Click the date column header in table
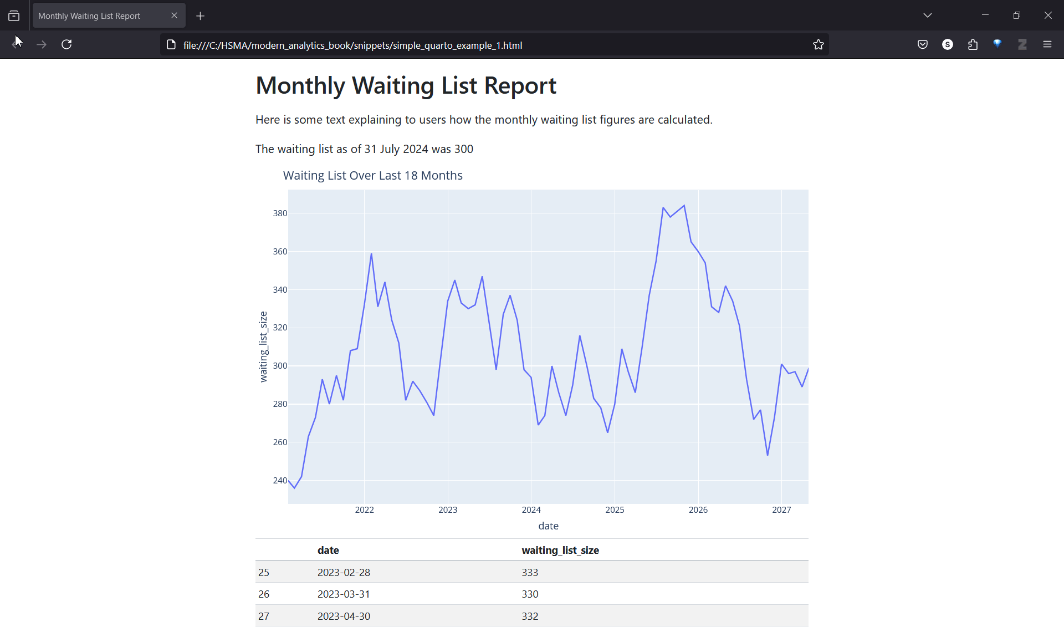Screen dimensions: 1064x632 pos(328,550)
